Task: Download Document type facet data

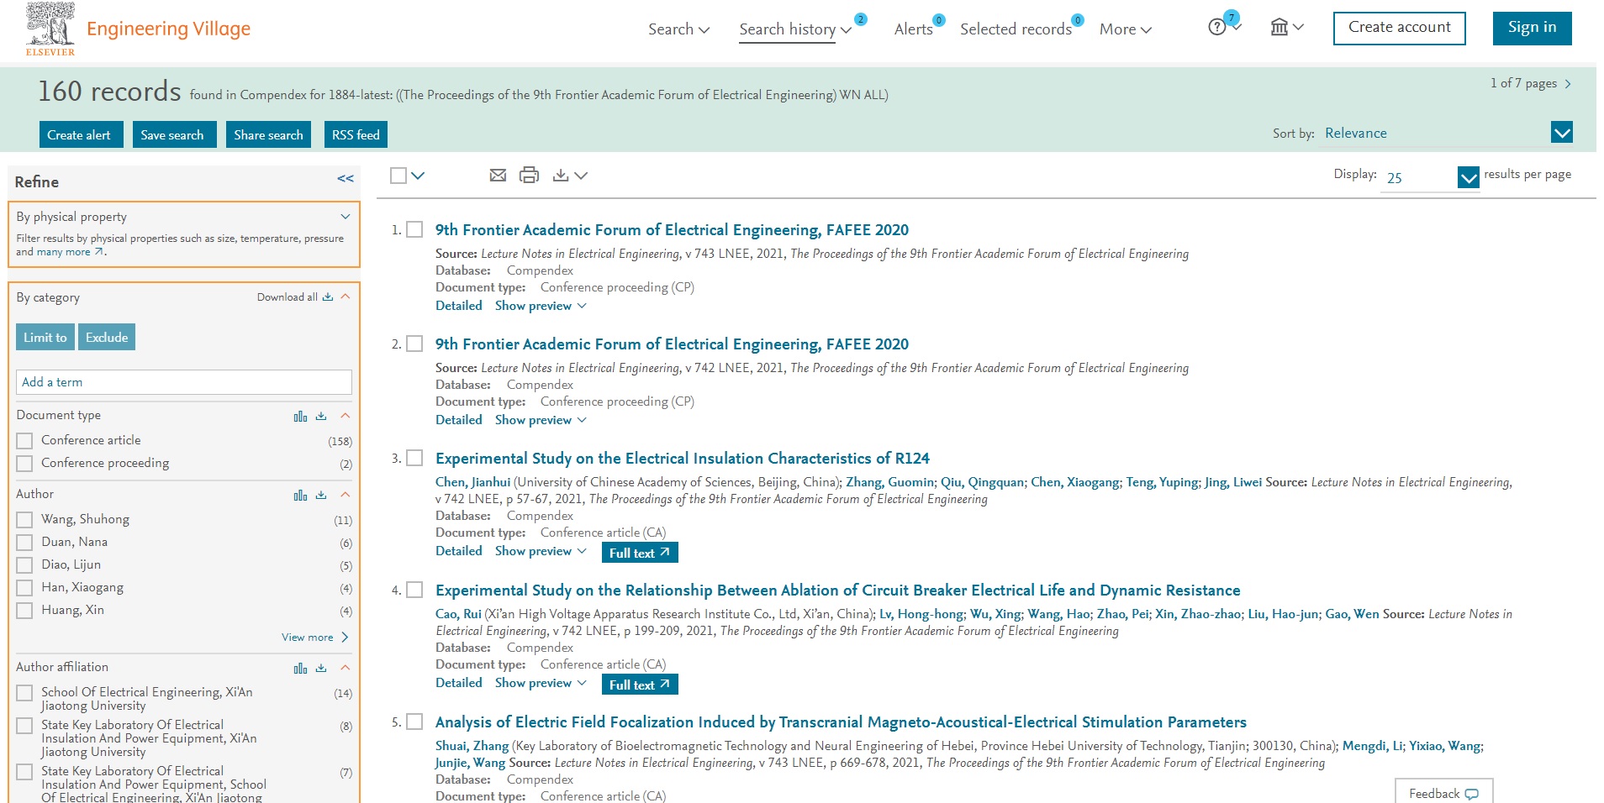Action: 321,417
